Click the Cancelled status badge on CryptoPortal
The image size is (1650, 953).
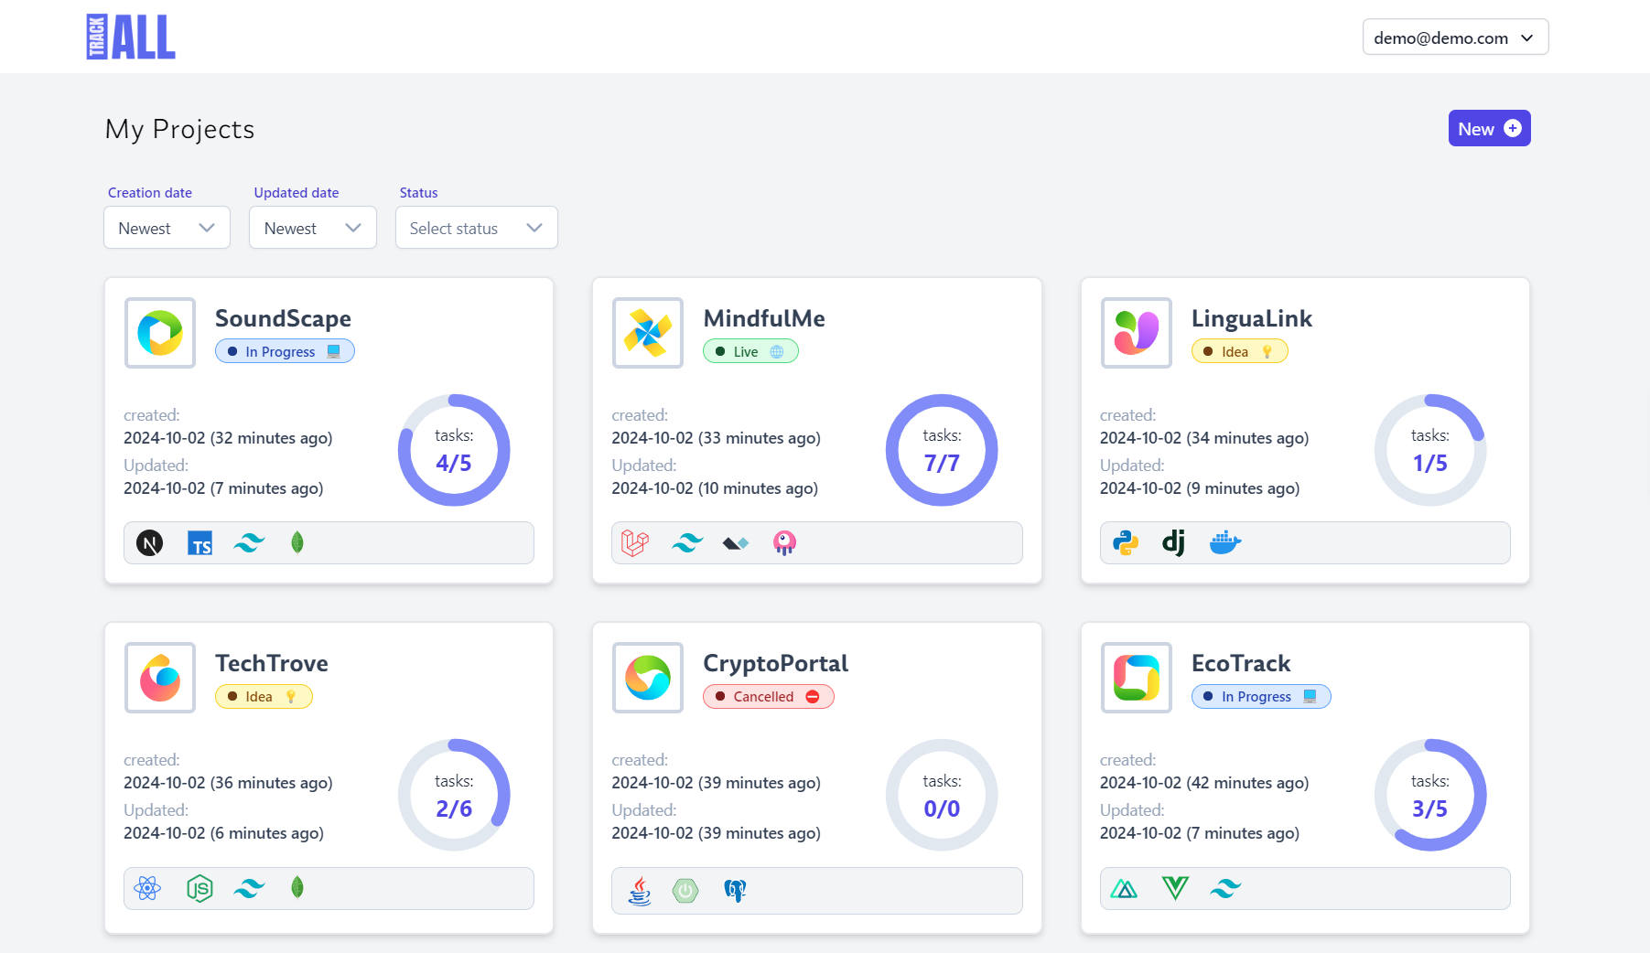point(768,697)
